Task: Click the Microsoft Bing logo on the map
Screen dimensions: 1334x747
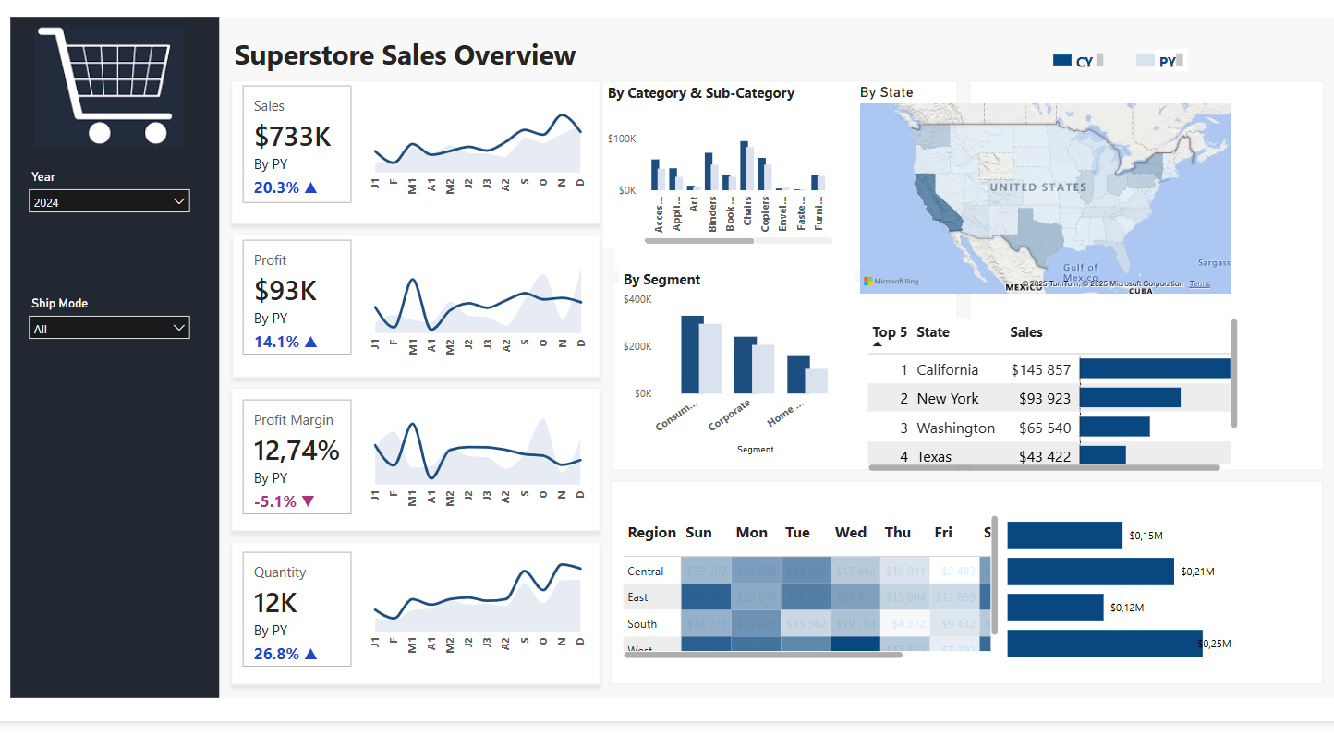Action: click(x=891, y=282)
